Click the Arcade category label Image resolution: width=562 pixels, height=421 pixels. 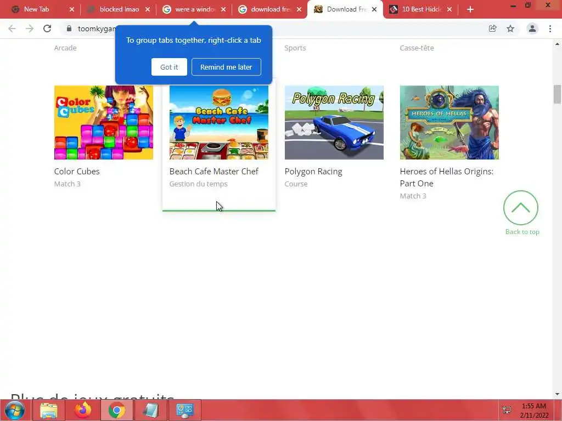tap(65, 48)
